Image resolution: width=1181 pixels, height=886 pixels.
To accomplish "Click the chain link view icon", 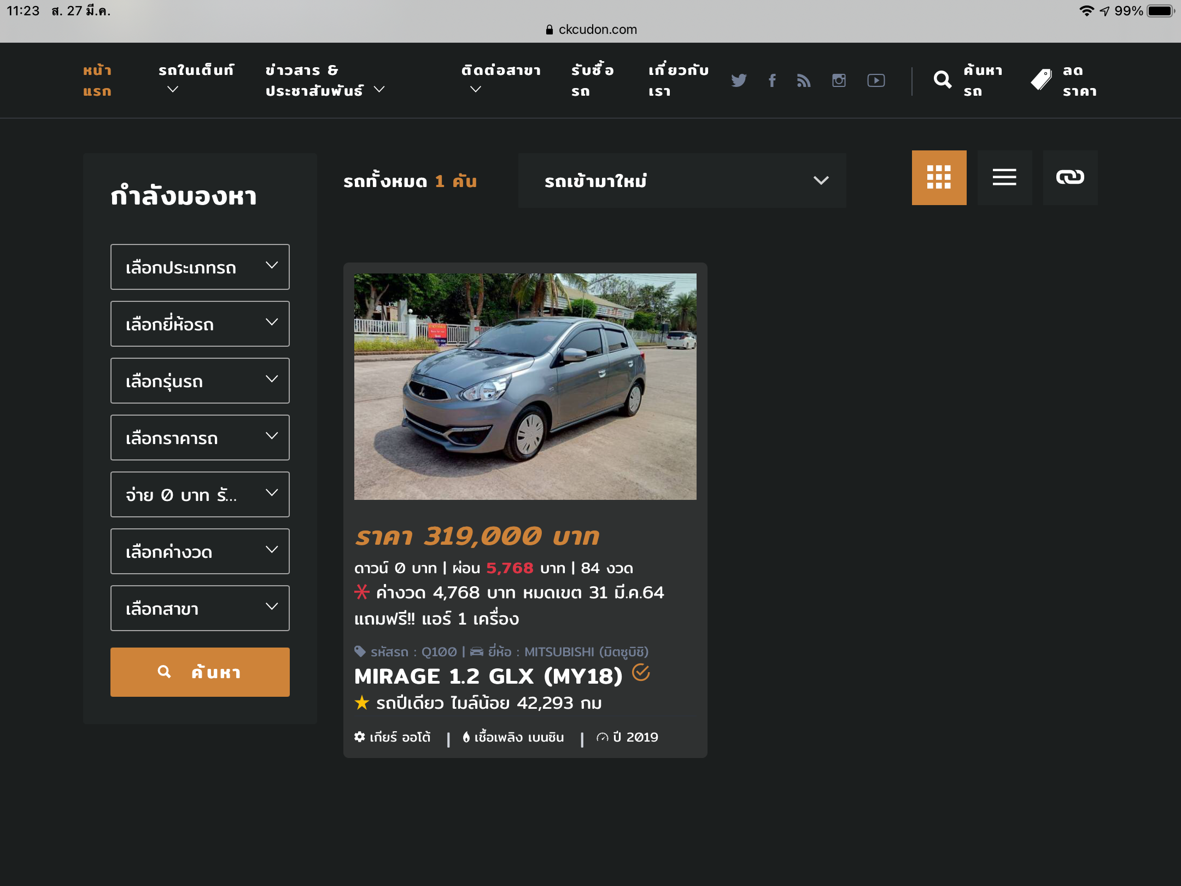I will 1070,177.
